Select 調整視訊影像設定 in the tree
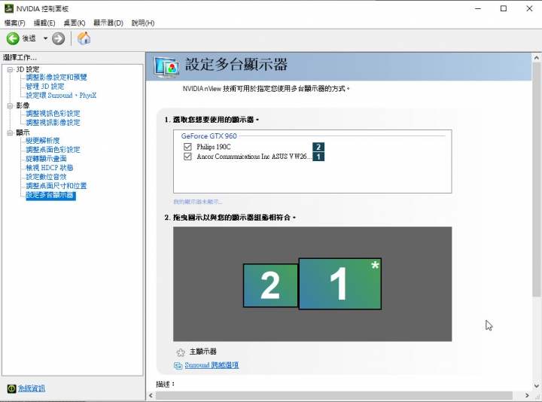 53,123
